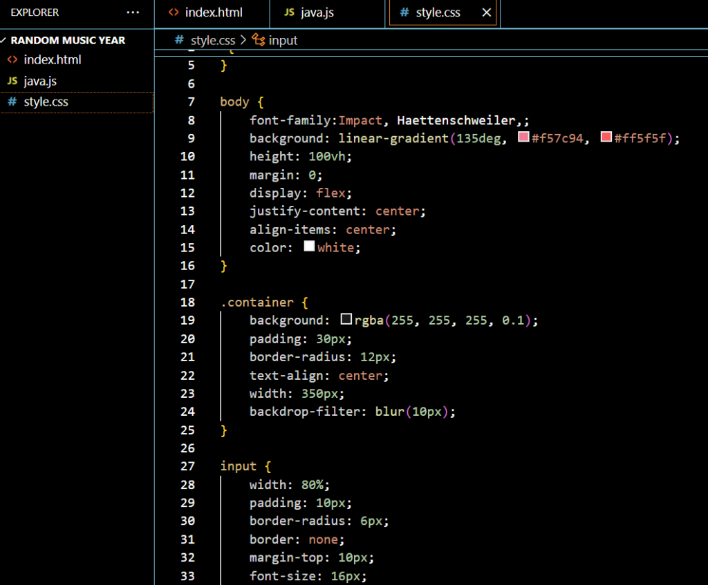Click the CSS hash icon on style.css tab
This screenshot has height=585, width=708.
[x=404, y=12]
